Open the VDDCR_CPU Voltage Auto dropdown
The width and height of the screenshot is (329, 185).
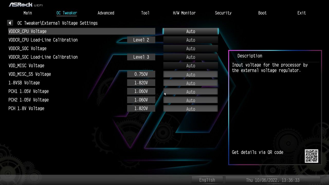point(190,31)
